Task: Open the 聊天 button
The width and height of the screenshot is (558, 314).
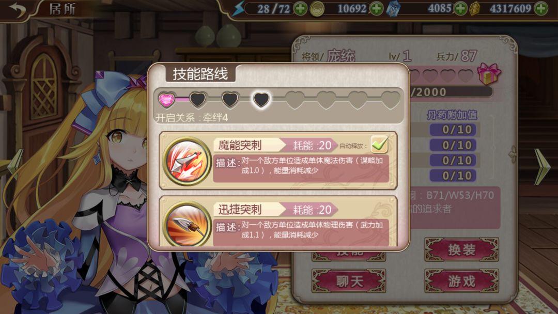Action: tap(349, 281)
